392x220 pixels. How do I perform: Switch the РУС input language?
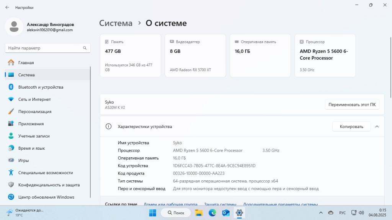pos(343,213)
